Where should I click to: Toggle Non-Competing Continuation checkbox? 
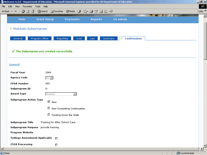[49, 108]
